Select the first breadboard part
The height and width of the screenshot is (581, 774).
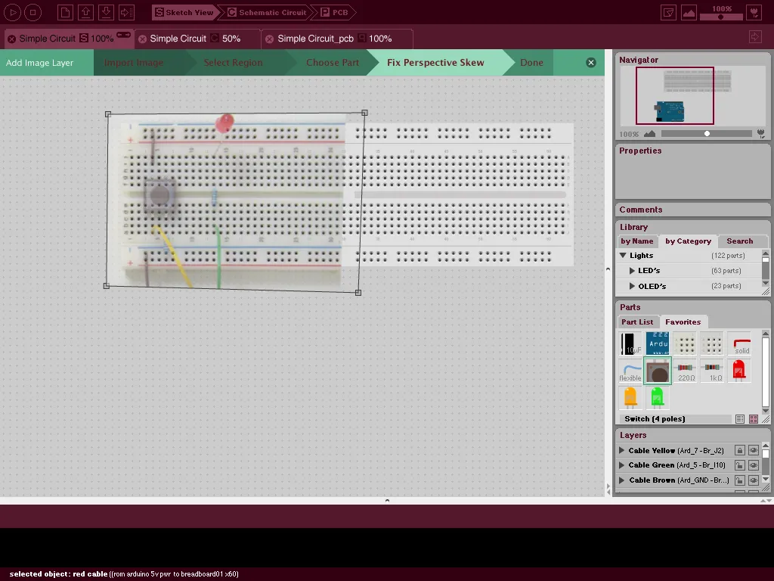(x=685, y=343)
